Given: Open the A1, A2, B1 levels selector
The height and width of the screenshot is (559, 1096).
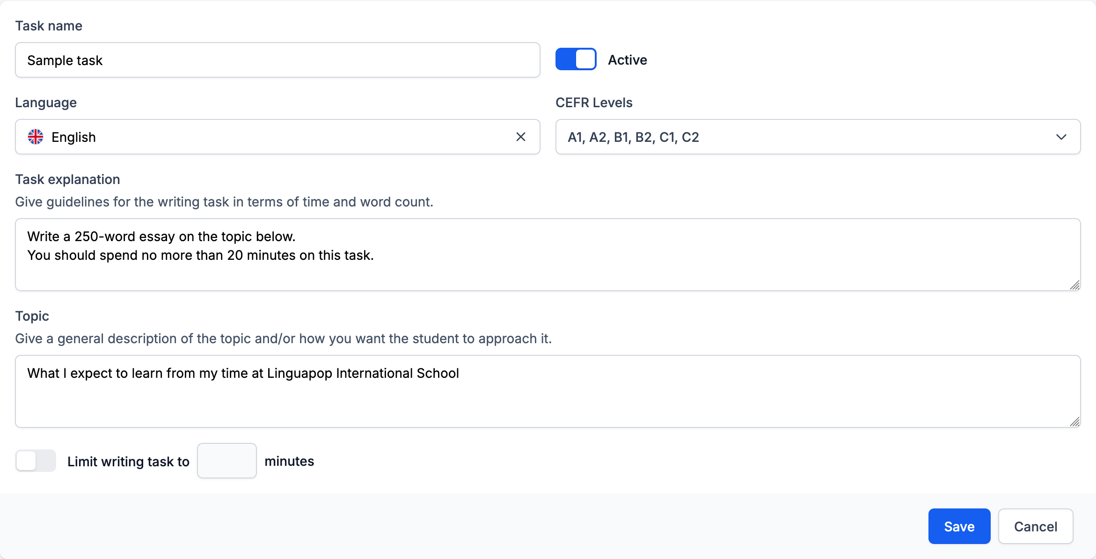Looking at the screenshot, I should click(818, 137).
